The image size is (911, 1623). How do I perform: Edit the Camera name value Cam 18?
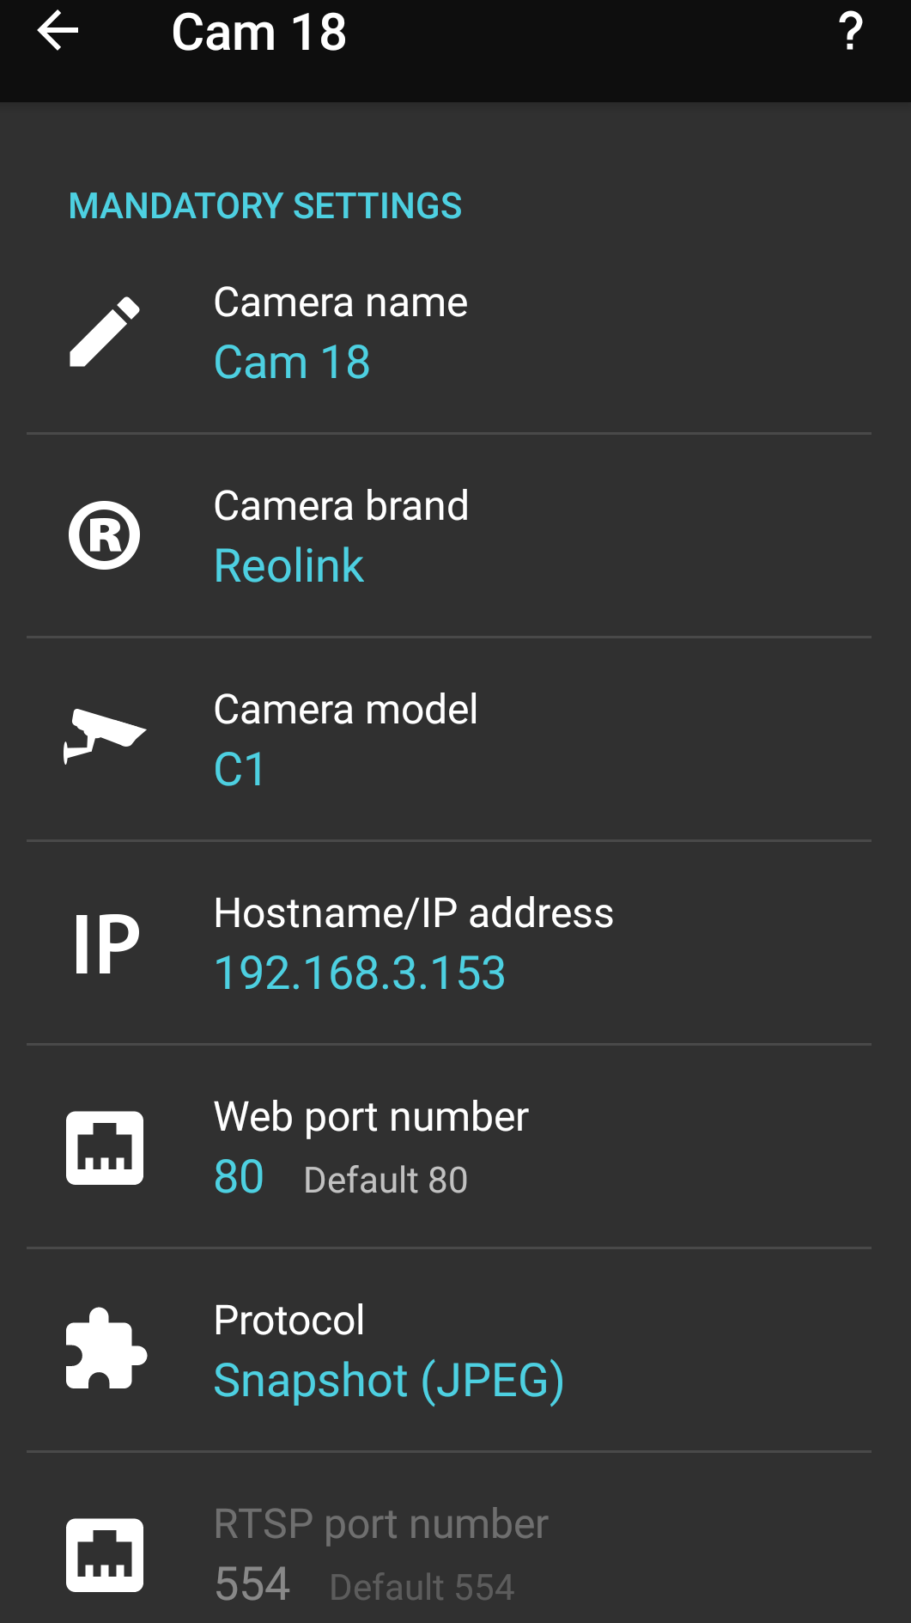(292, 362)
